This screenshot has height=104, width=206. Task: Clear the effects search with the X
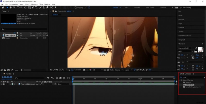204,77
